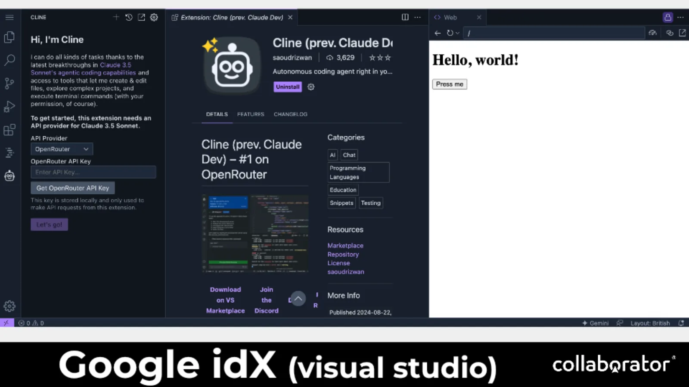The height and width of the screenshot is (387, 689).
Task: Open Cline settings gear in panel header
Action: click(x=154, y=17)
